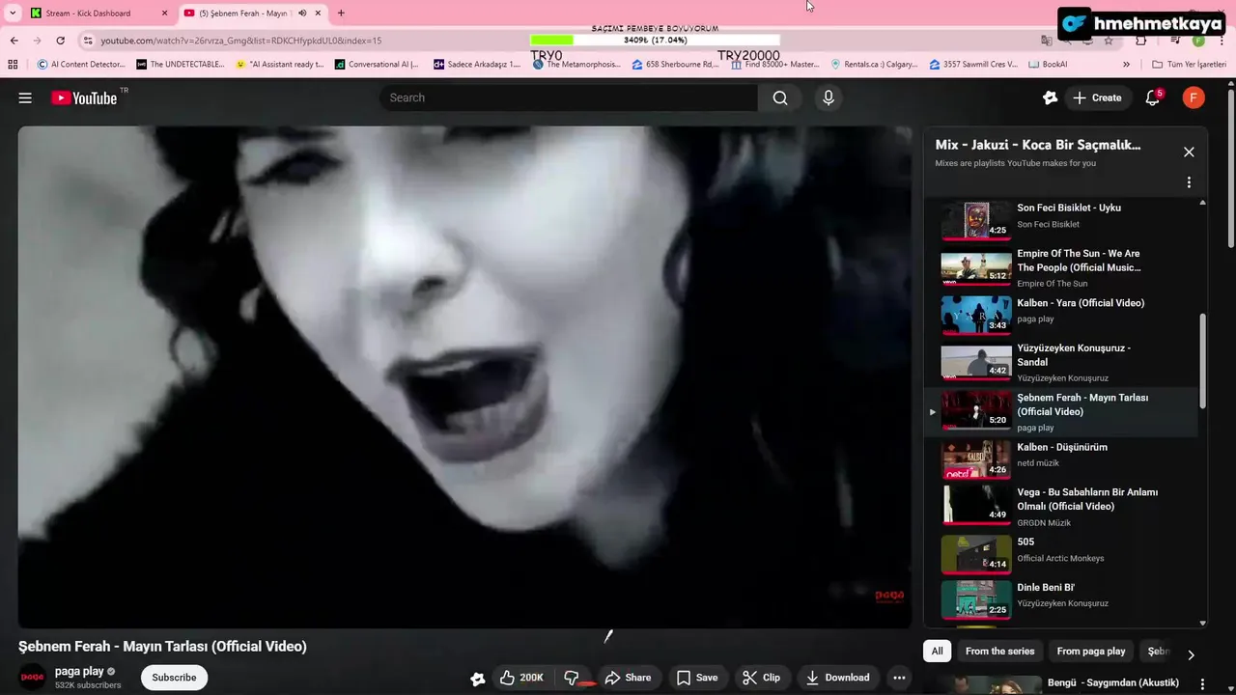Start voice search with the microphone
The width and height of the screenshot is (1236, 695).
pos(828,97)
